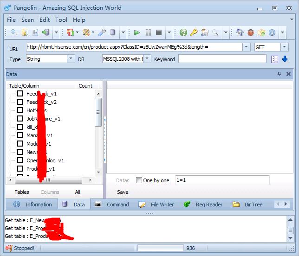Open the Tool menu
299x256 pixels.
61,19
